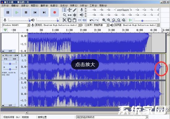Pick the Multi-tool asterisk icon
This screenshot has height=119, width=170.
click(x=74, y=15)
